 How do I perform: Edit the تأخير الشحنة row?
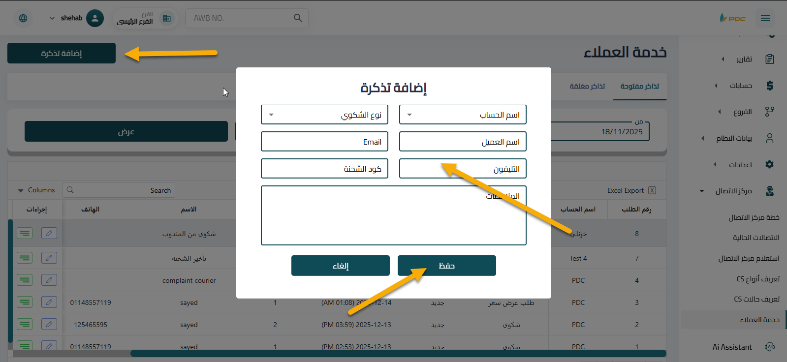(x=49, y=258)
